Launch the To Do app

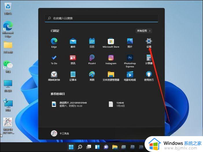pyautogui.click(x=54, y=60)
